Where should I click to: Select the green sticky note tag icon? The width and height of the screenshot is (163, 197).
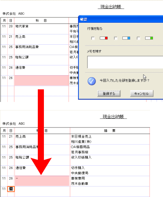coord(149,38)
